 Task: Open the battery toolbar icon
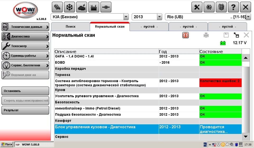click(x=94, y=7)
